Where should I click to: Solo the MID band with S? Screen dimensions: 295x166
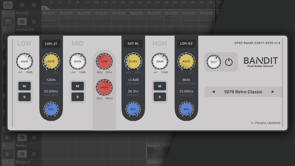click(78, 97)
